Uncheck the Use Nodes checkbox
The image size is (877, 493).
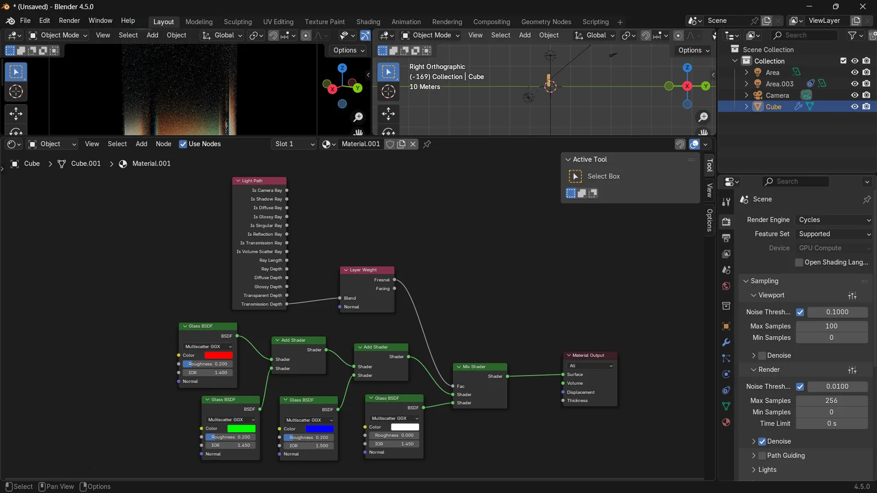point(183,144)
